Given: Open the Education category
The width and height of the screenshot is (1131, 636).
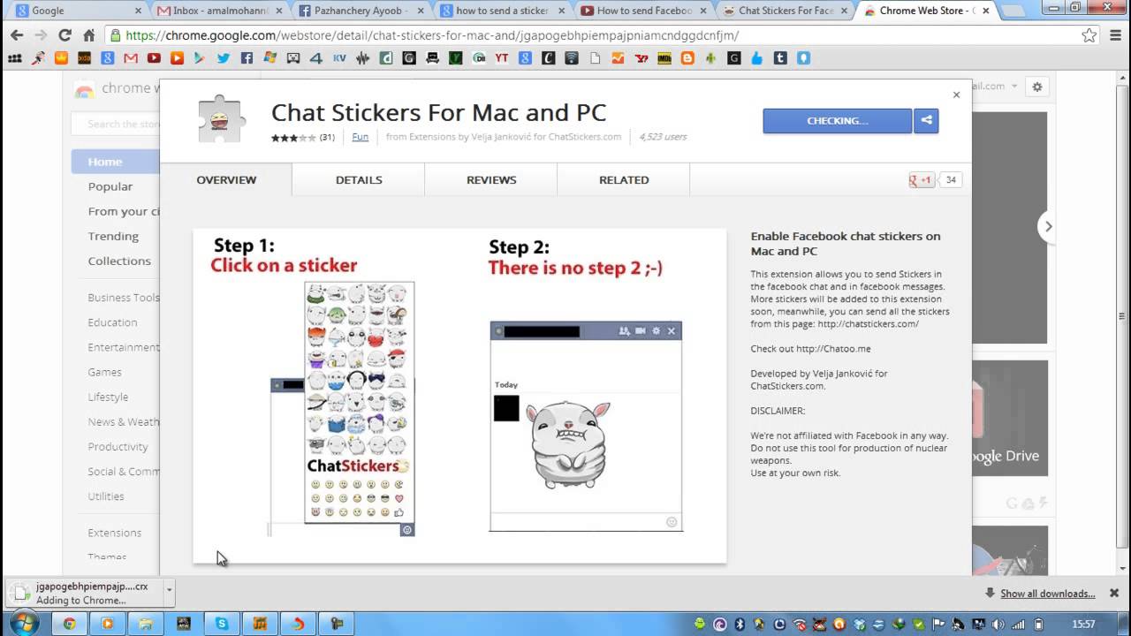Looking at the screenshot, I should click(x=112, y=322).
